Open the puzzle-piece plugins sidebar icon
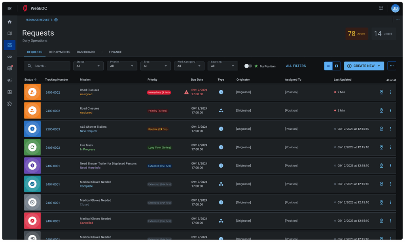Image resolution: width=405 pixels, height=242 pixels. 9,104
